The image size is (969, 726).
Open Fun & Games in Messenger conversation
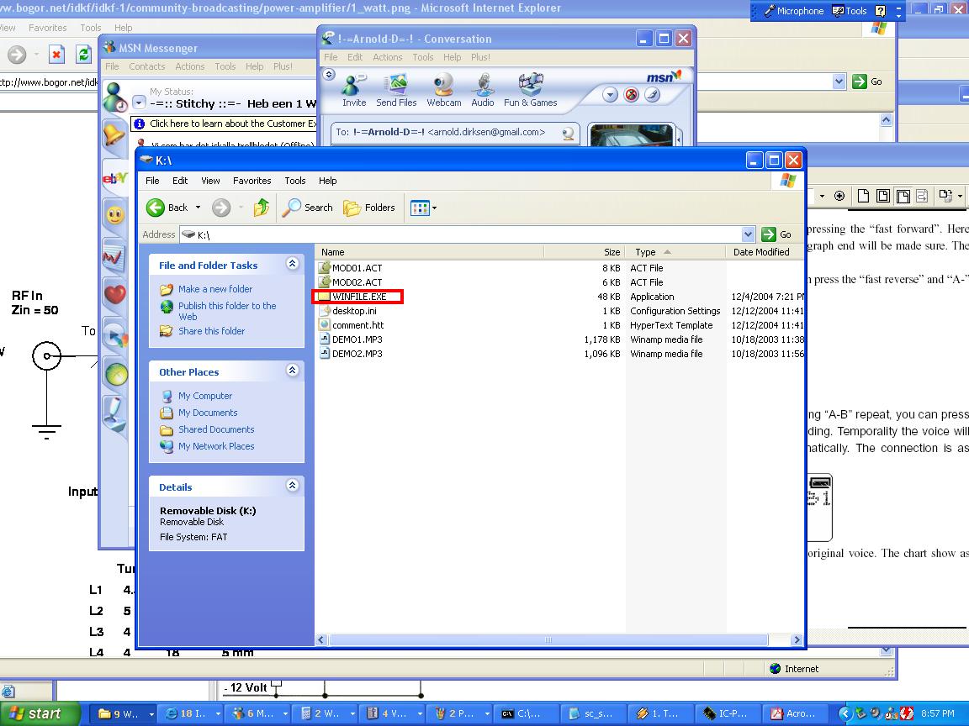530,90
